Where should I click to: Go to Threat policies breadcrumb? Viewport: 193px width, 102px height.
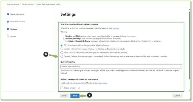[28, 4]
